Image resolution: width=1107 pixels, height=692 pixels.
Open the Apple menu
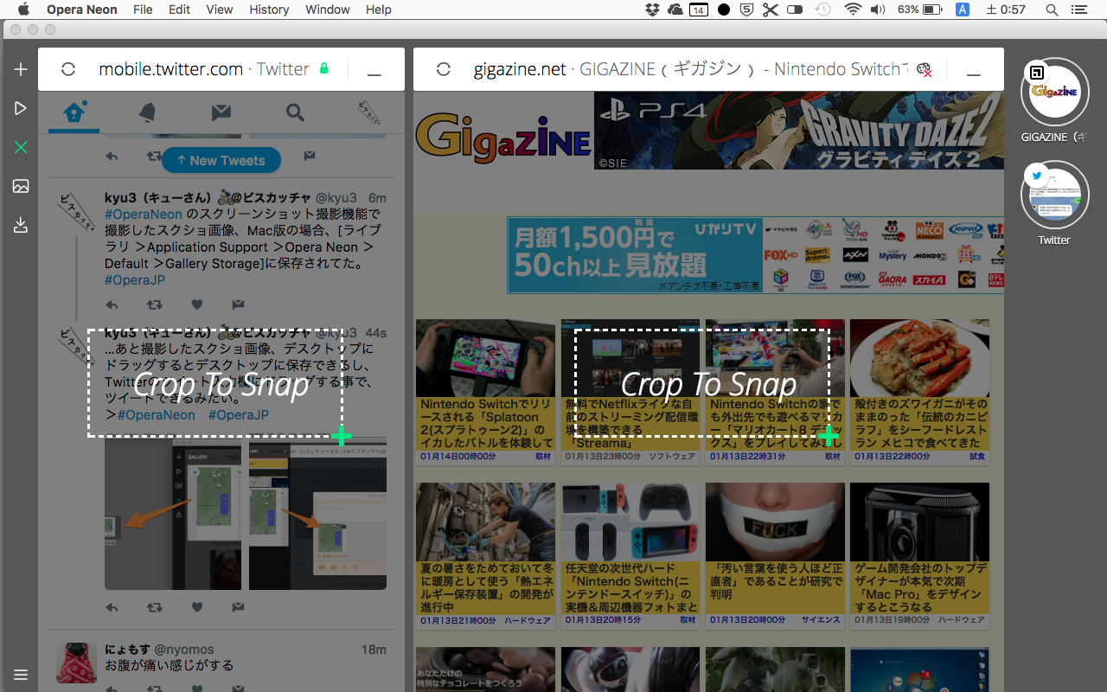(x=23, y=10)
